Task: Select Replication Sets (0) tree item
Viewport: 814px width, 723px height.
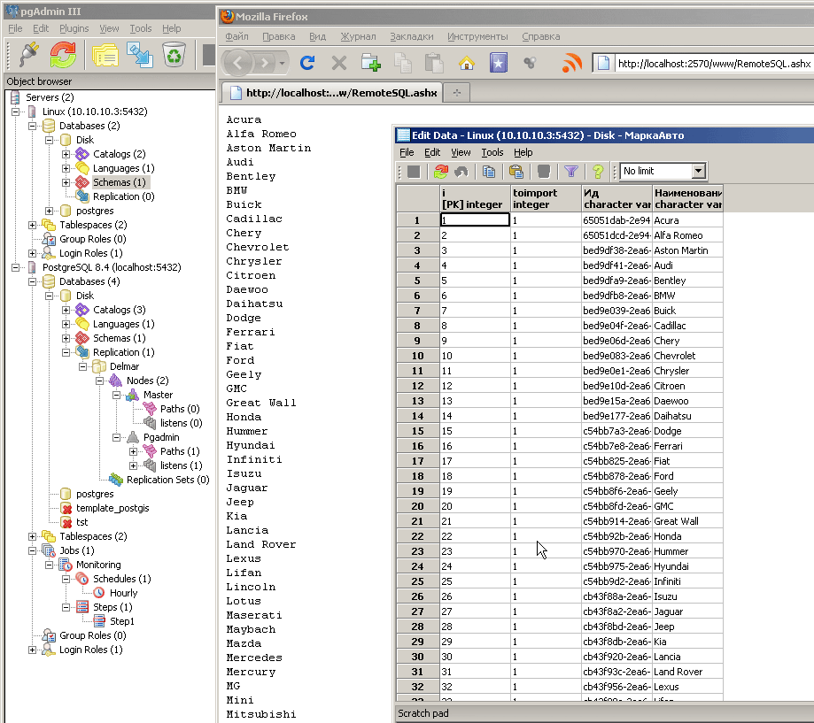Action: (167, 480)
